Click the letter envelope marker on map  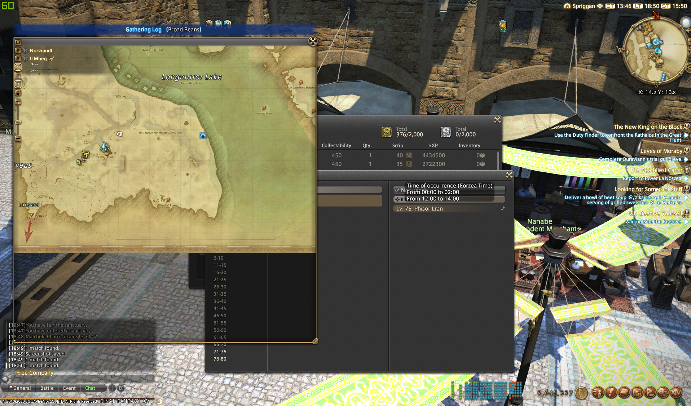click(x=119, y=134)
